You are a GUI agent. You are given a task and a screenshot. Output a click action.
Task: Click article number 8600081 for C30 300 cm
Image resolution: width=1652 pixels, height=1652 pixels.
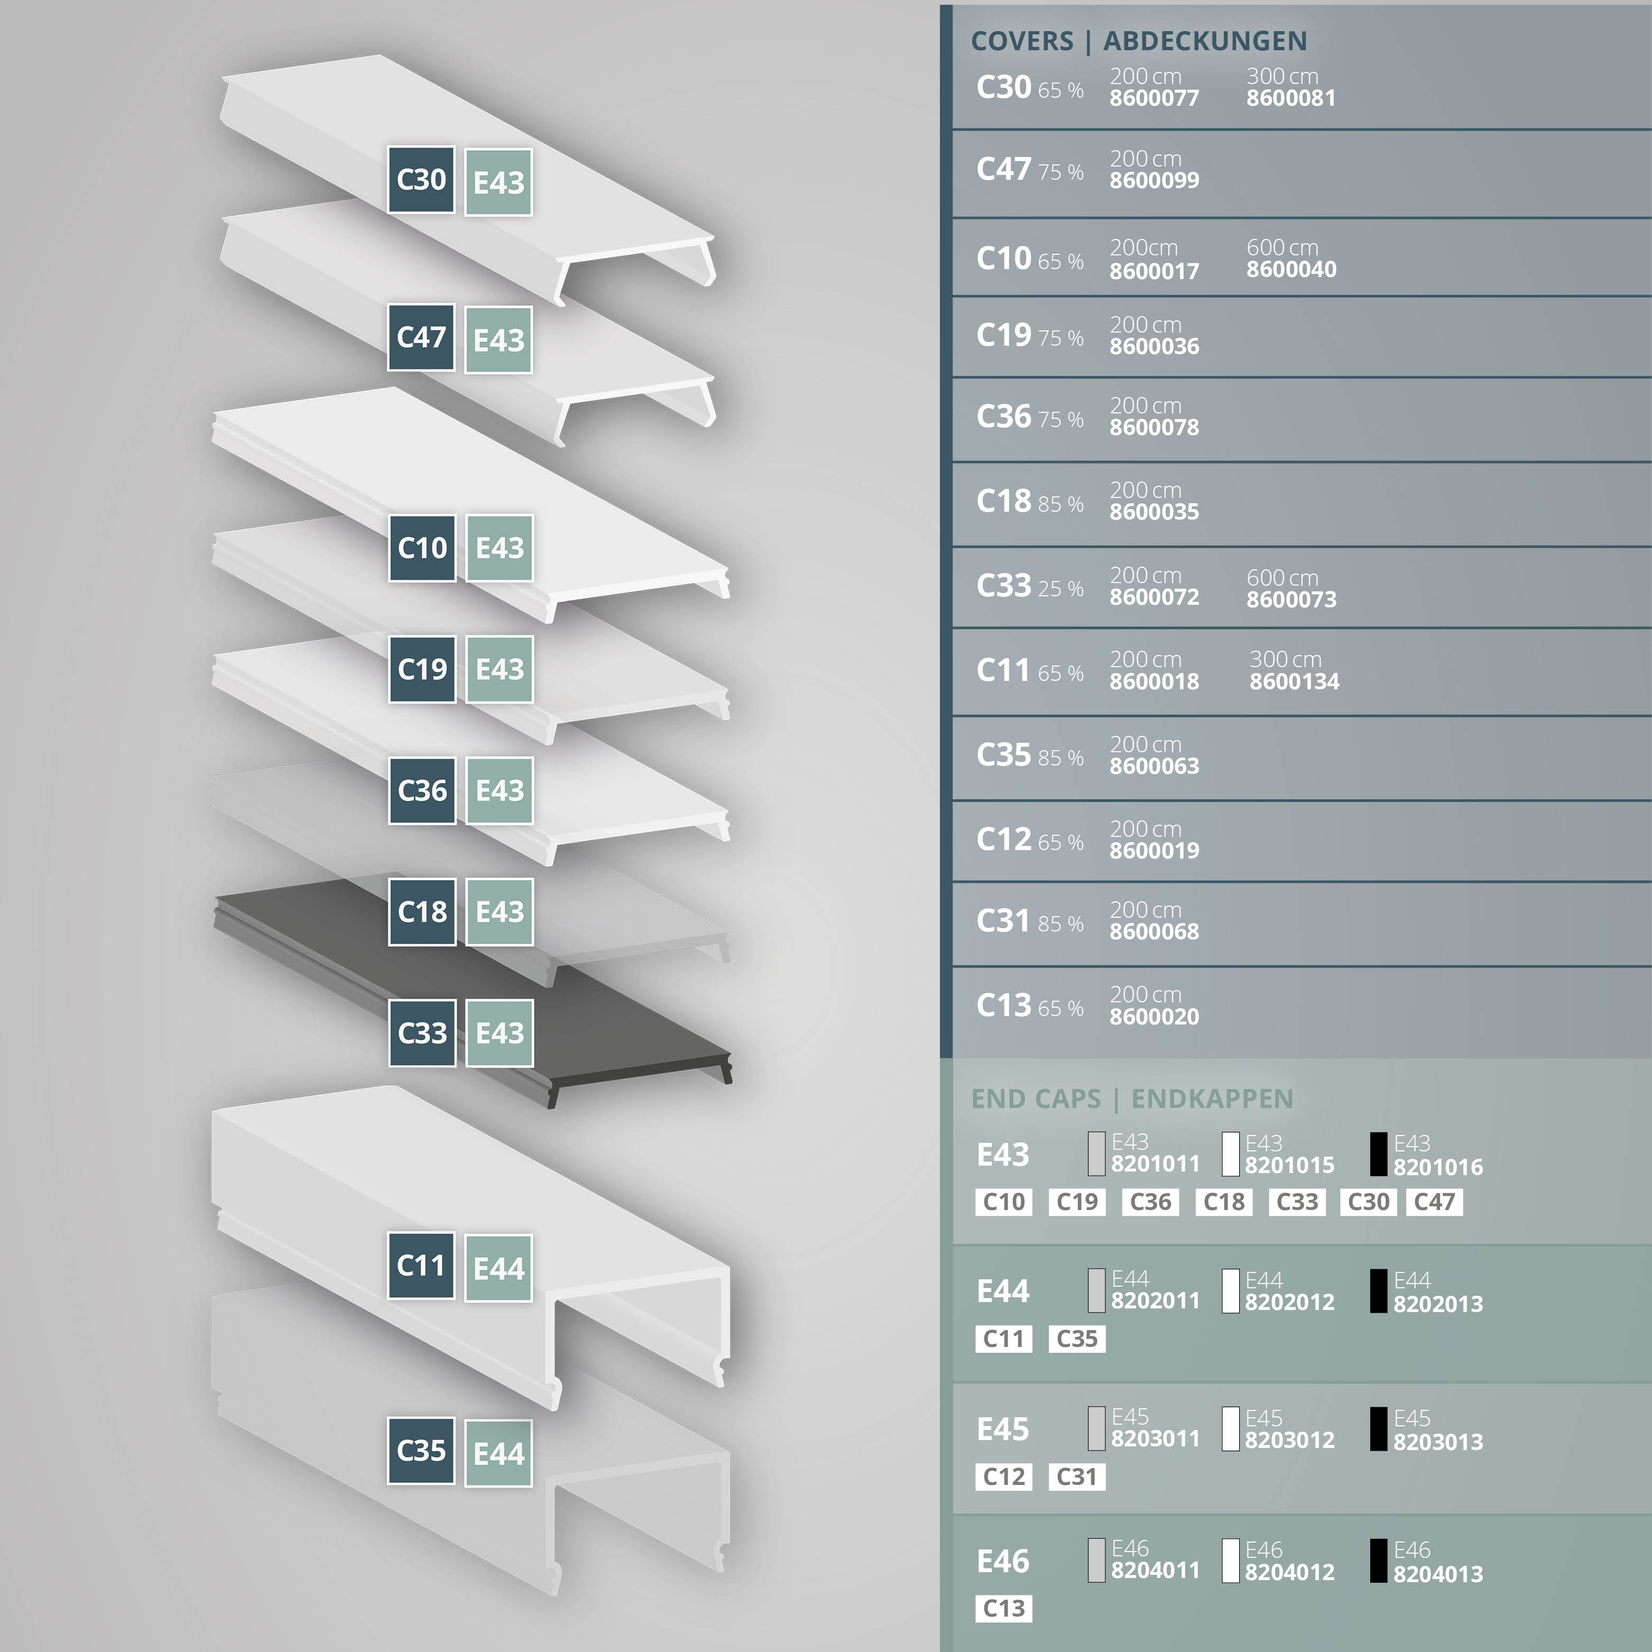1290,98
